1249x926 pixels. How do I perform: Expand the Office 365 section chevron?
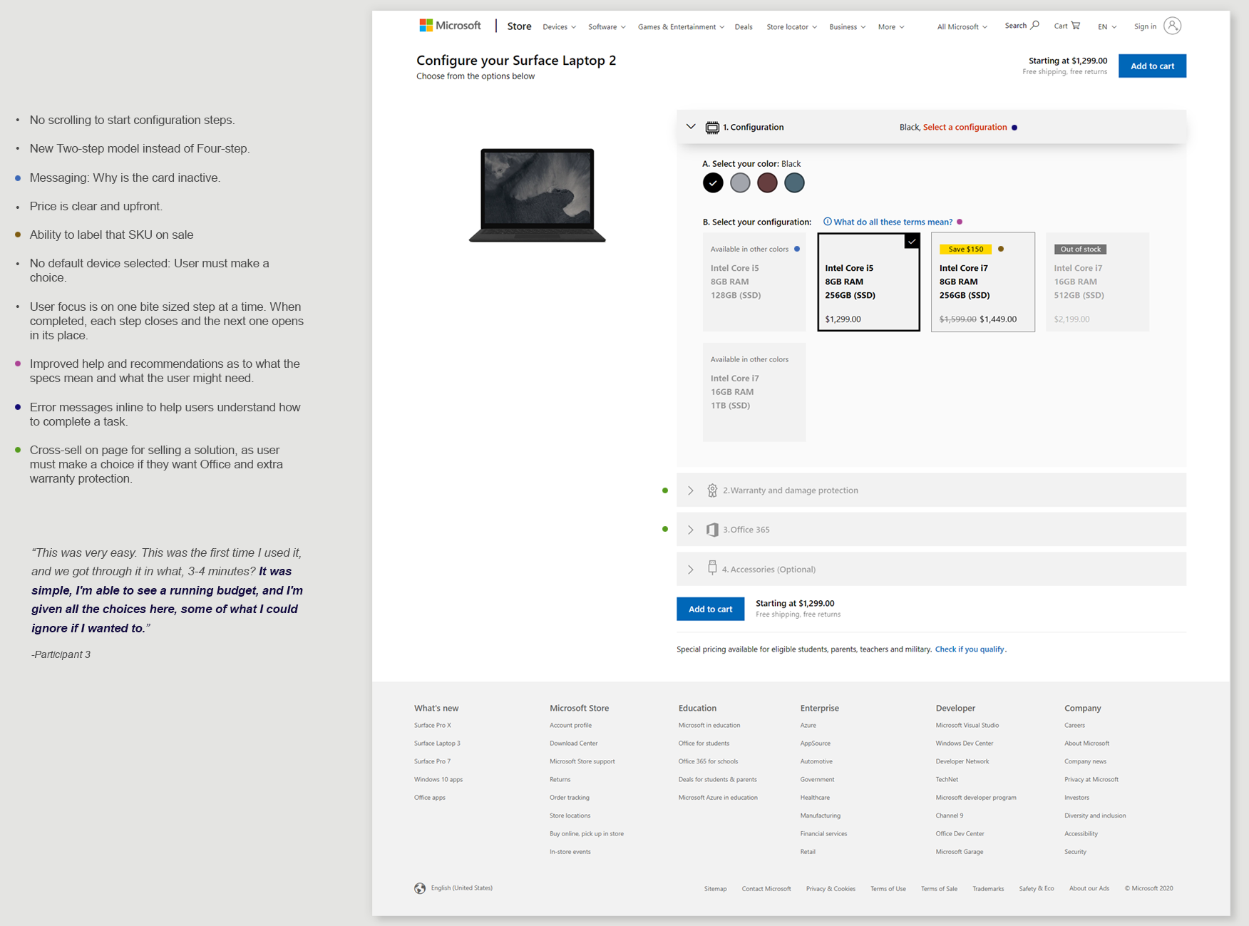(691, 530)
